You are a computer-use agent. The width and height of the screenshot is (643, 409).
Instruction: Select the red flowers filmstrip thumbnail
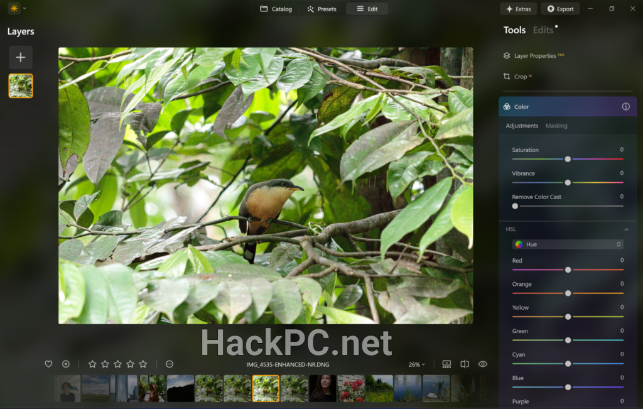coord(351,388)
